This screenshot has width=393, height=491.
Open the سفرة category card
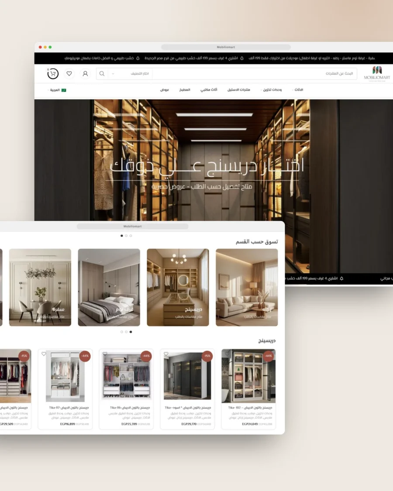click(x=40, y=288)
